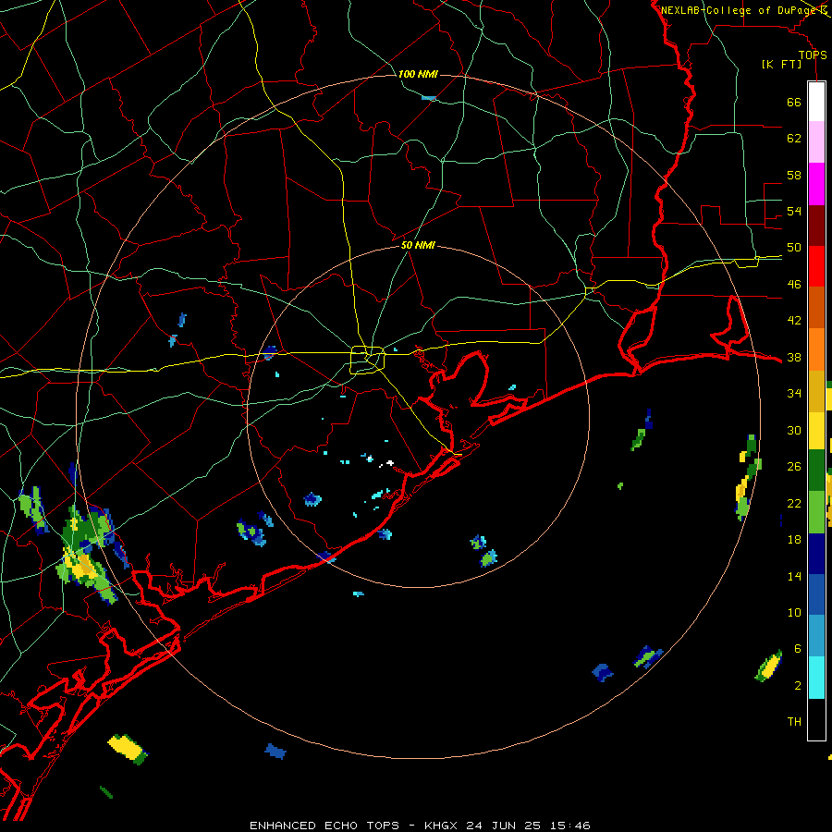Pick the medium blue legend color band

coord(816,595)
